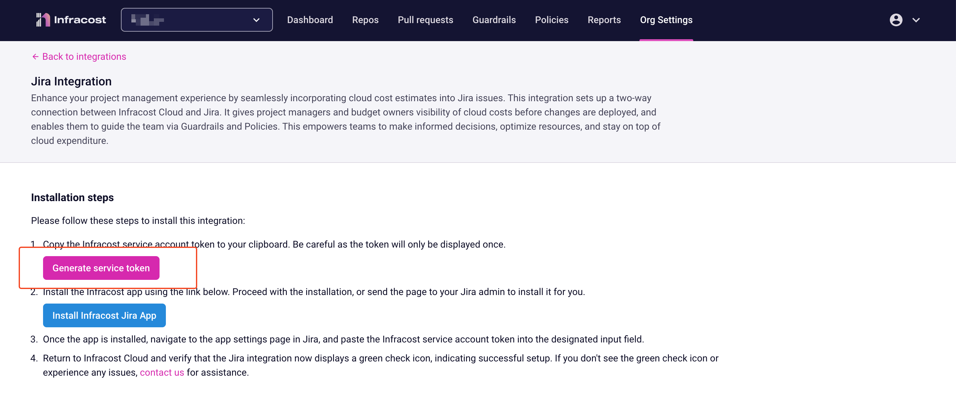This screenshot has height=394, width=956.
Task: Click the Infracost wordmark text
Action: click(x=80, y=20)
